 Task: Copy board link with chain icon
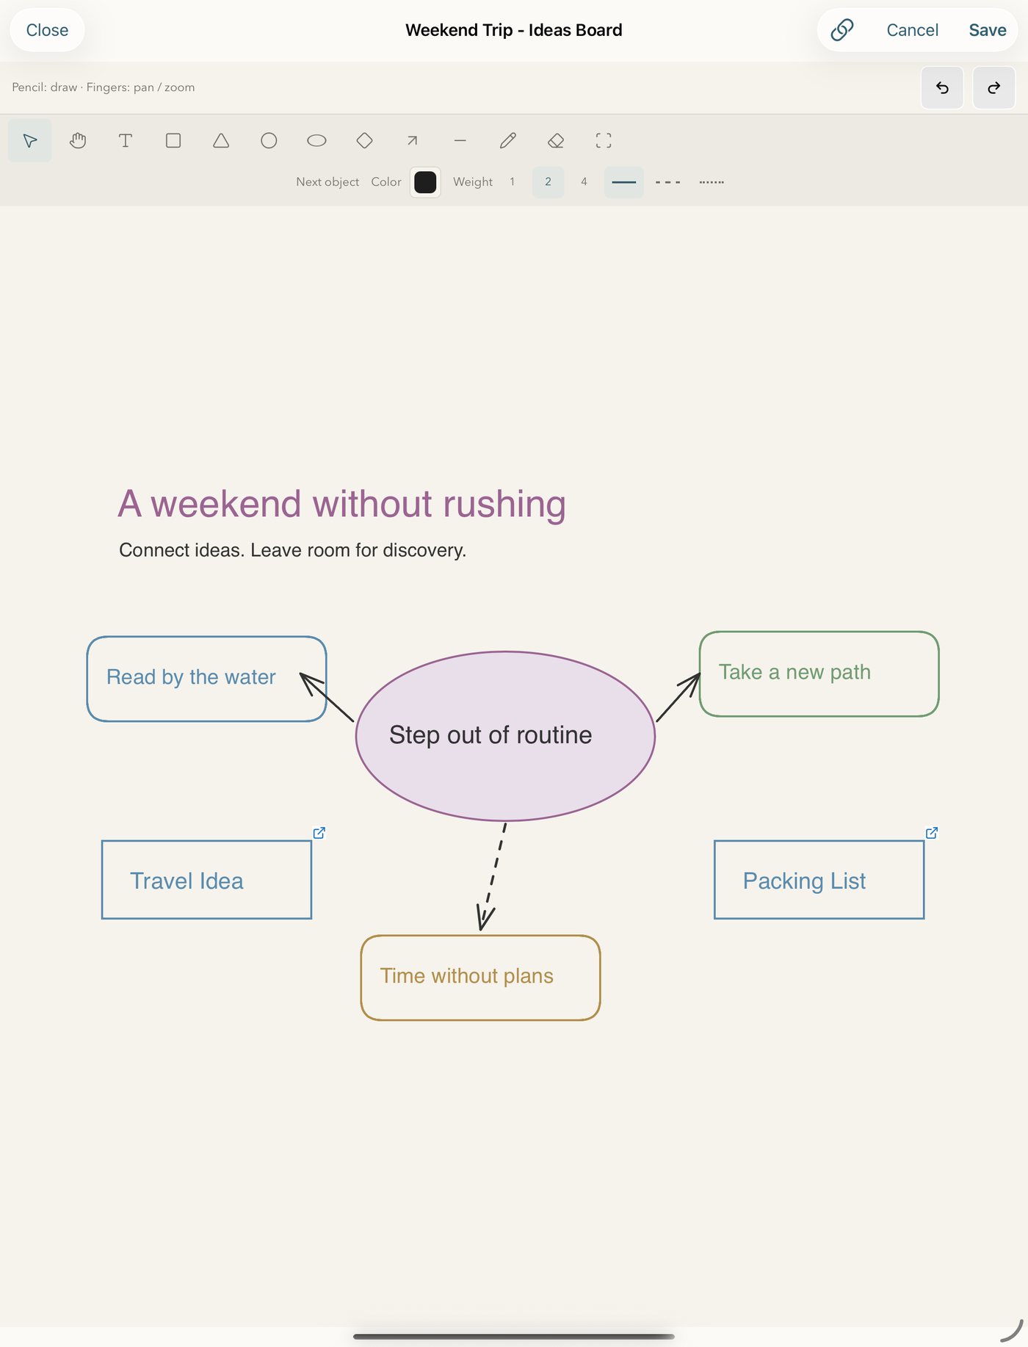841,30
